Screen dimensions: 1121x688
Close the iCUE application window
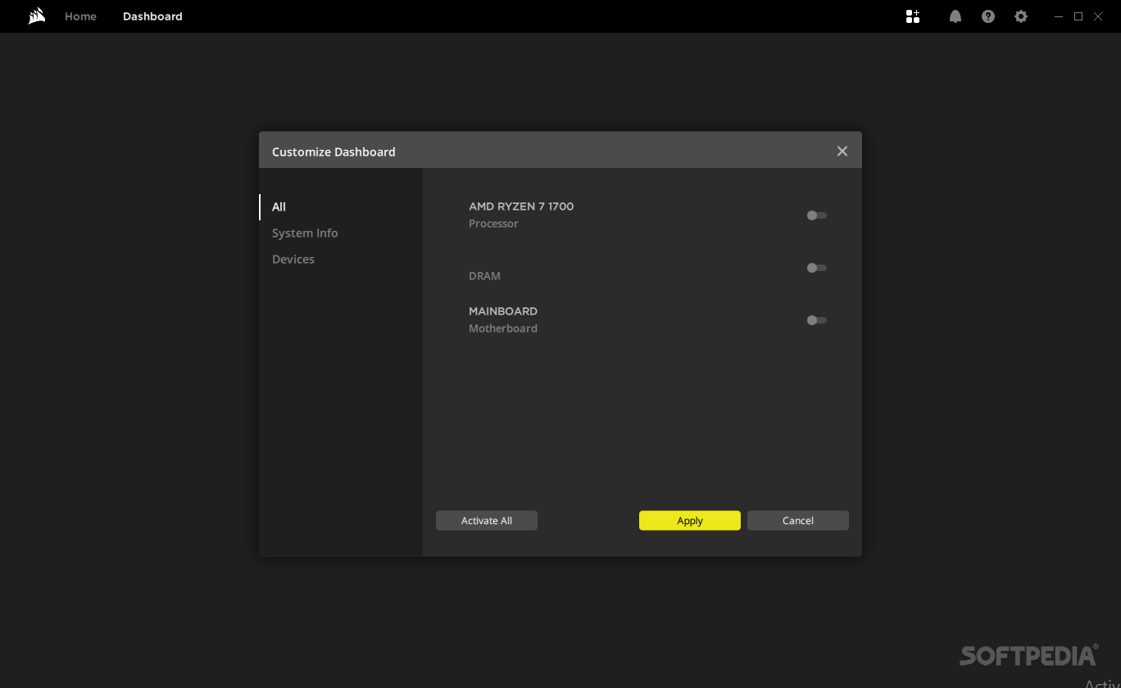pyautogui.click(x=1099, y=16)
